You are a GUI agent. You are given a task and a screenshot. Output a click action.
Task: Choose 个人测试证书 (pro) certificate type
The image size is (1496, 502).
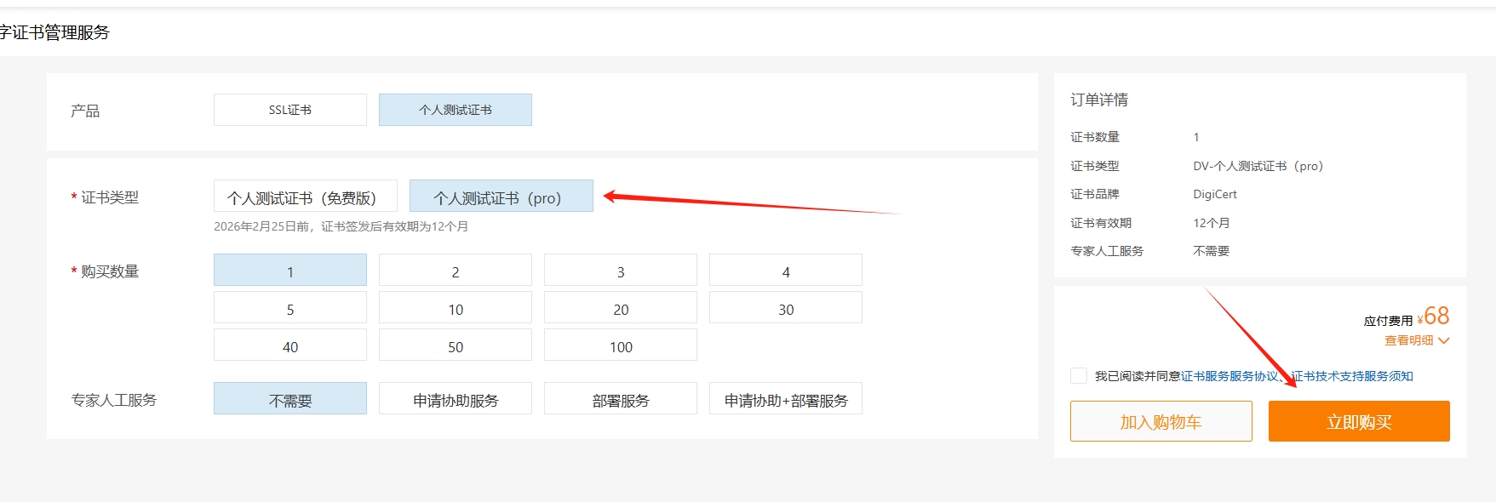[x=501, y=197]
